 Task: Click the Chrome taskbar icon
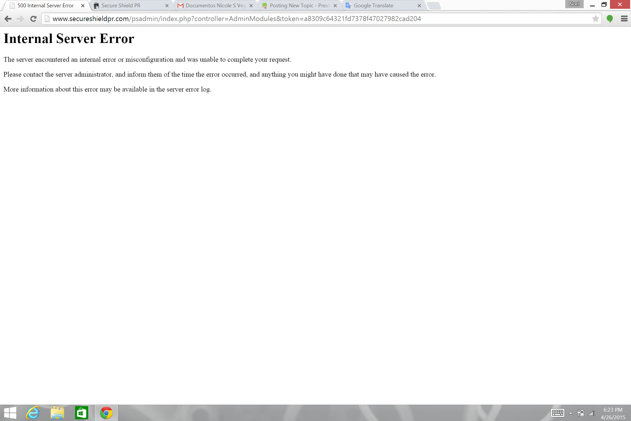106,413
